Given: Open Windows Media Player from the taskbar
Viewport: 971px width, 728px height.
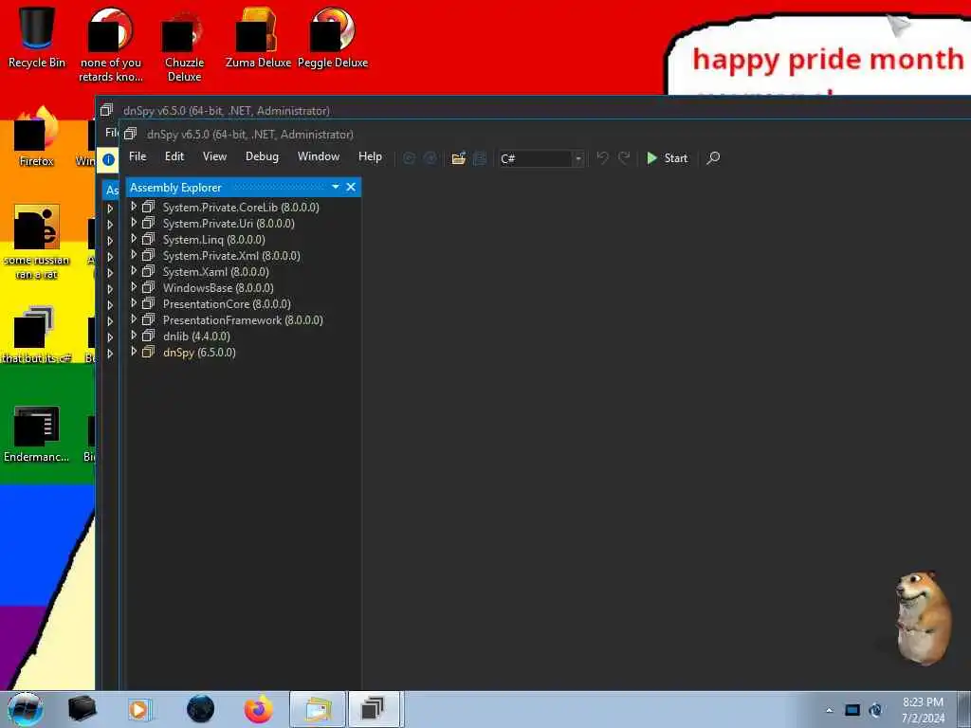Looking at the screenshot, I should (x=140, y=709).
